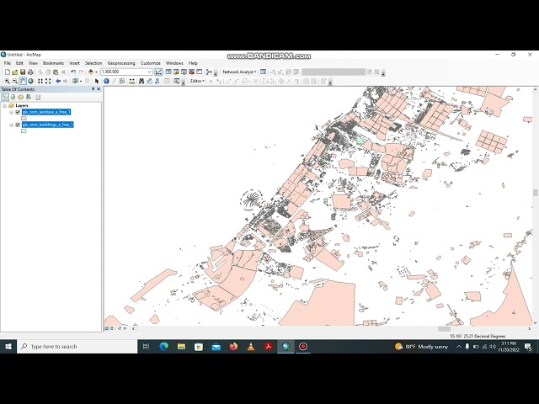This screenshot has width=539, height=404.
Task: Activate the Identify tool
Action: coord(106,81)
